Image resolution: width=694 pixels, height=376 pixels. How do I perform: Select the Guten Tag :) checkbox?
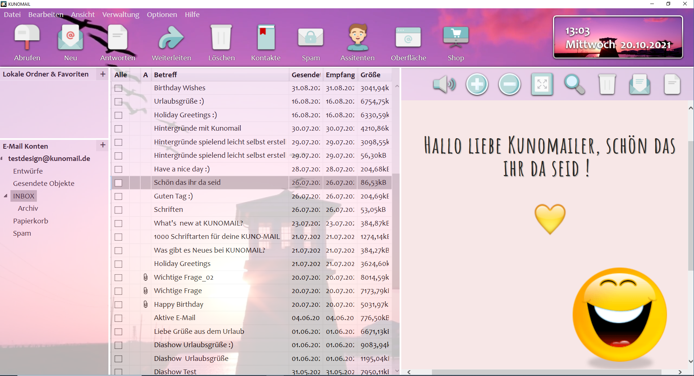coord(118,196)
